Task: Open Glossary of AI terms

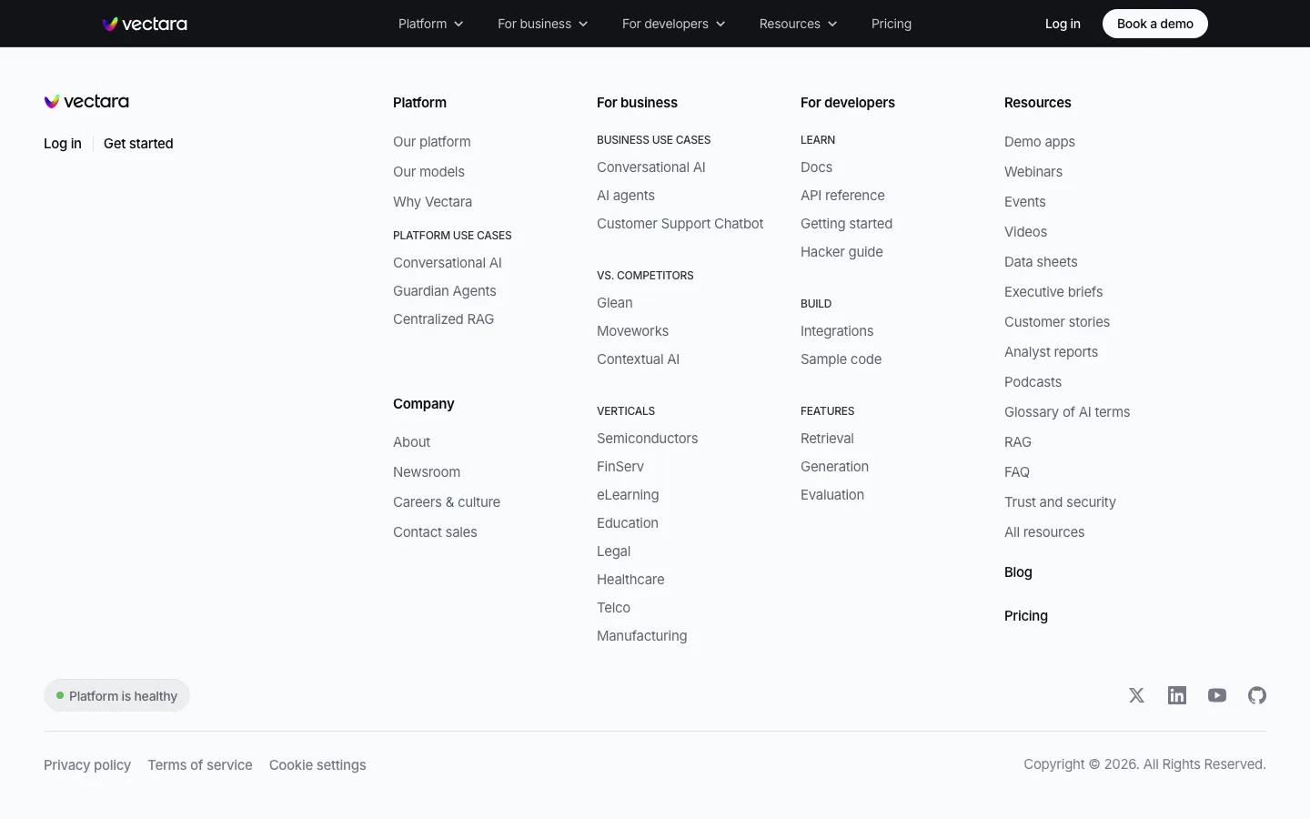Action: click(1067, 412)
